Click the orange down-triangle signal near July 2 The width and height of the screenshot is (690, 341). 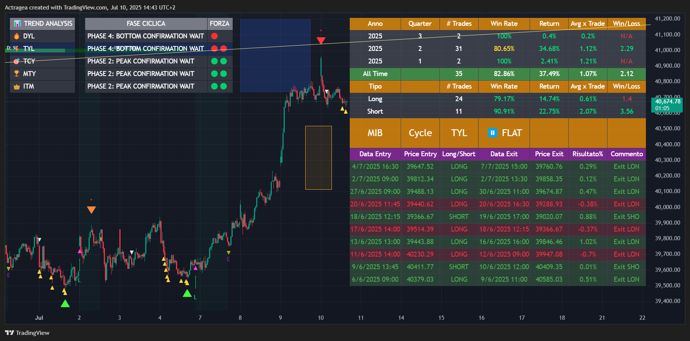coord(91,210)
